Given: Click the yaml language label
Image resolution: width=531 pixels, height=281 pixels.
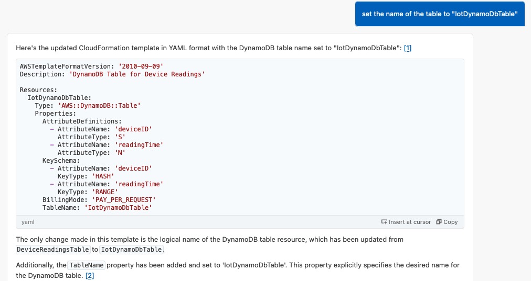Looking at the screenshot, I should pyautogui.click(x=28, y=222).
